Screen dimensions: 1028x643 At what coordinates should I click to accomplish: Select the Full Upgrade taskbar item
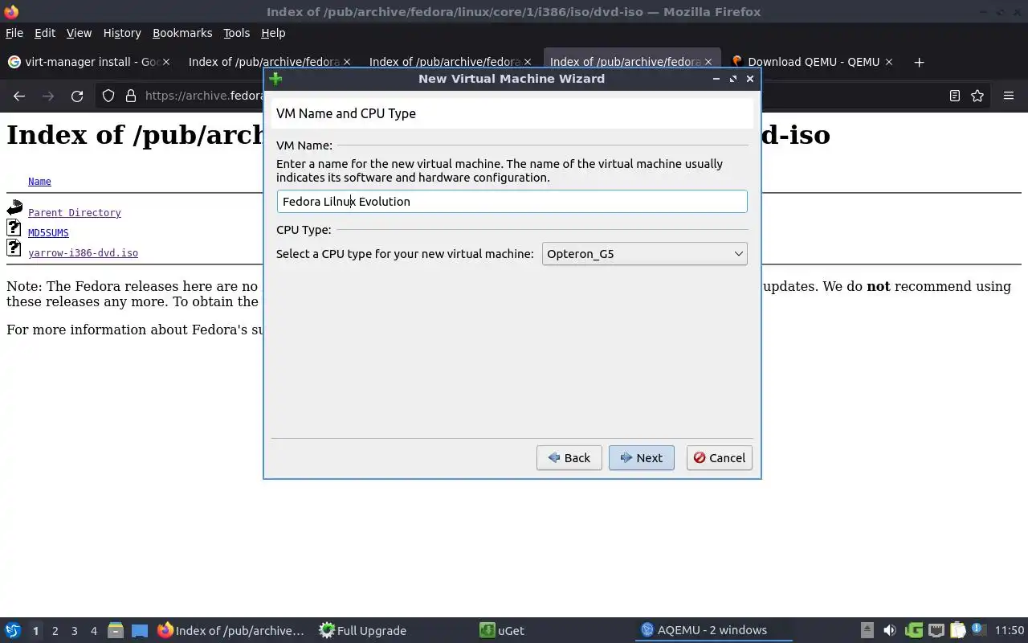pyautogui.click(x=363, y=631)
